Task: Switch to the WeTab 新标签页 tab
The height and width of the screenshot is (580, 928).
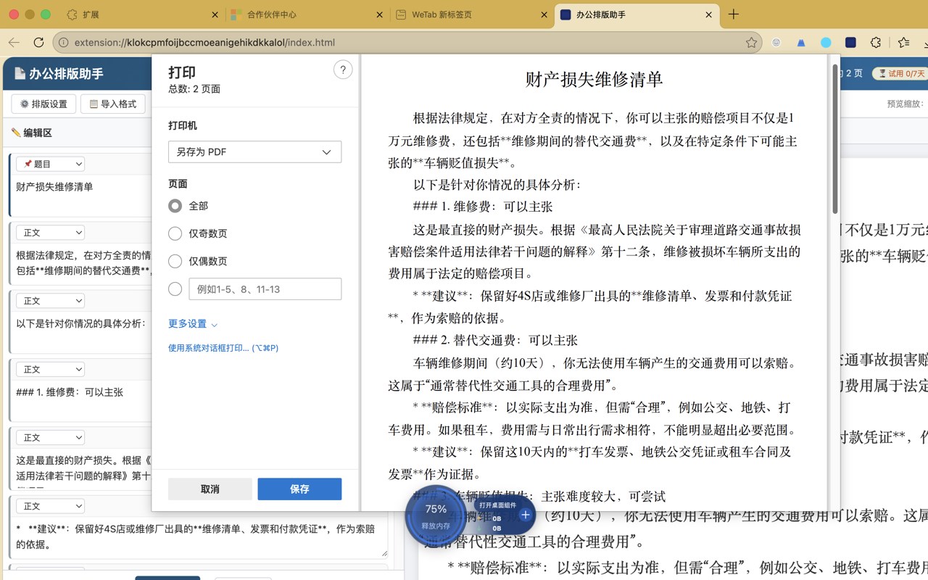Action: [x=472, y=14]
